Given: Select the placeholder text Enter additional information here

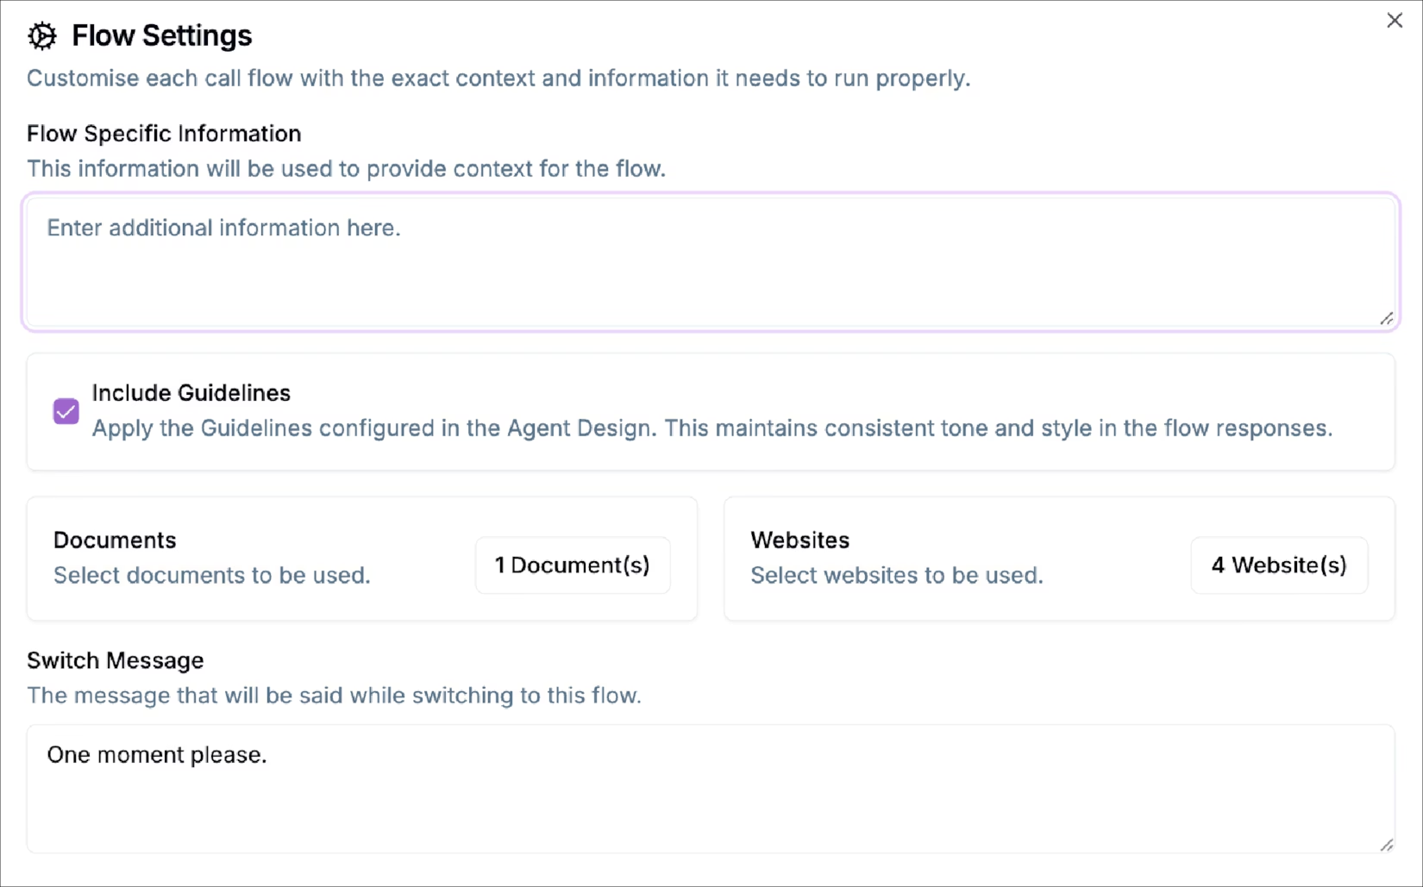Looking at the screenshot, I should pyautogui.click(x=224, y=228).
